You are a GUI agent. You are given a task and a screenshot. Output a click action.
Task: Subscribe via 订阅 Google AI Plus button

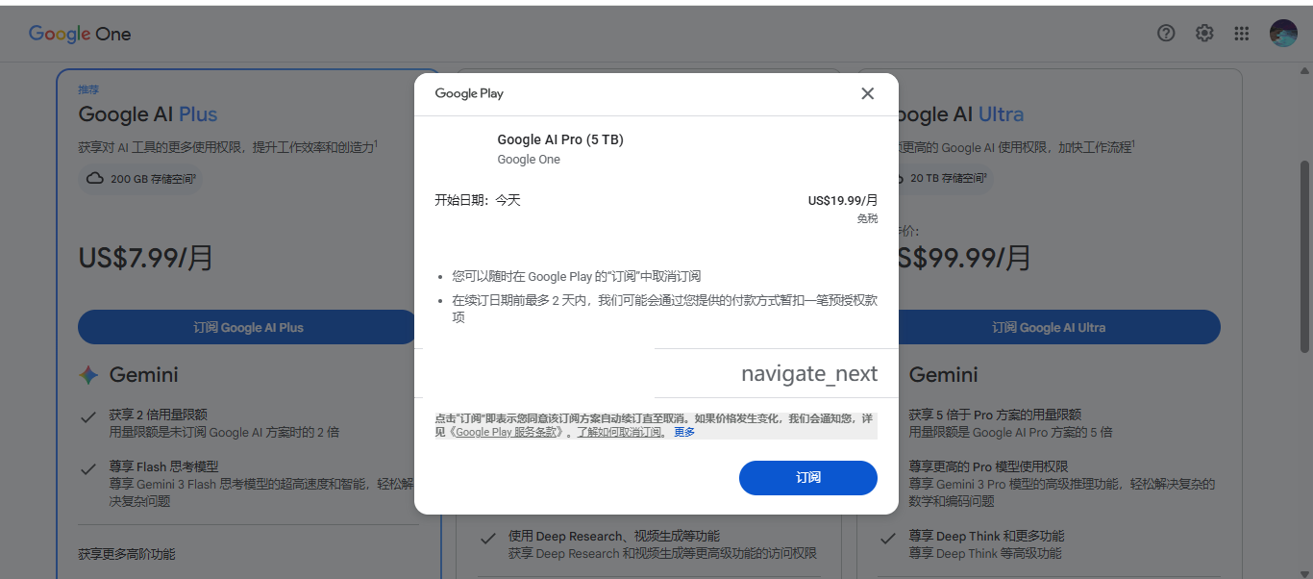tap(248, 327)
